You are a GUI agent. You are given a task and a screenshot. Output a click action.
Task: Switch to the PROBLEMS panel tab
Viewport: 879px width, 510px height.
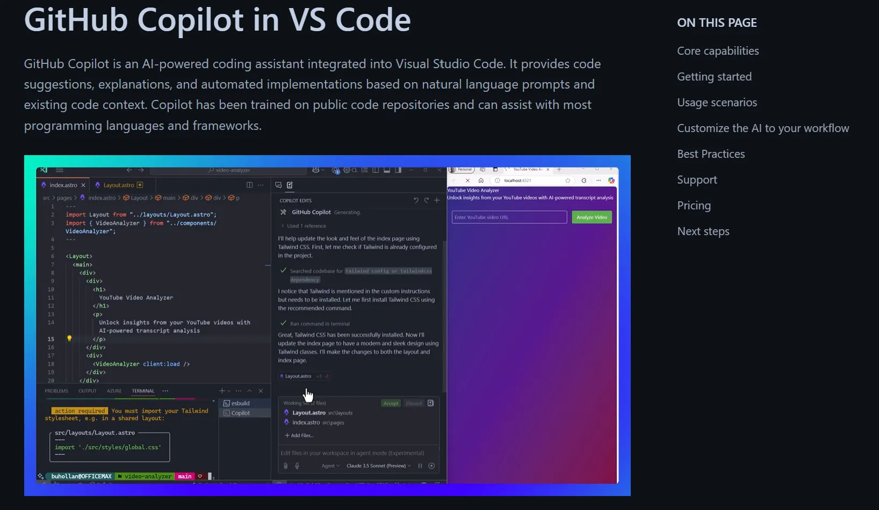coord(56,391)
